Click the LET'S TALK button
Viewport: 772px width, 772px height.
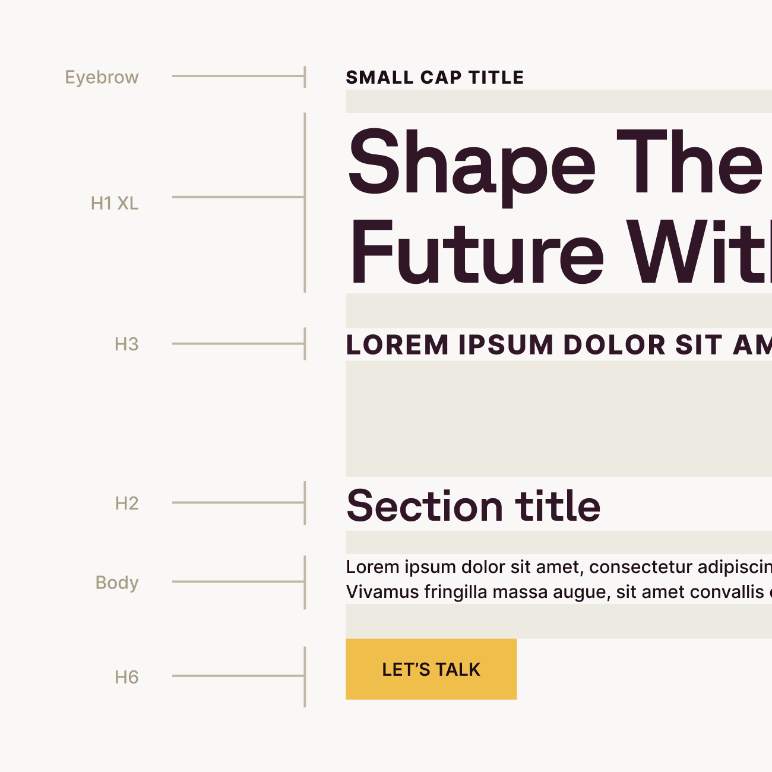click(x=431, y=669)
